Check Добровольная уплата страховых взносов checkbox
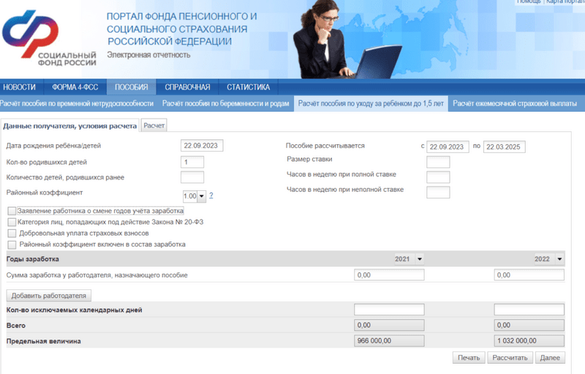This screenshot has height=374, width=585. pos(12,233)
